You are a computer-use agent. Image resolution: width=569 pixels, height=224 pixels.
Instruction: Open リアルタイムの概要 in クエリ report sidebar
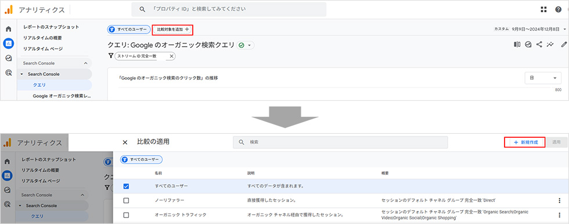coord(42,38)
